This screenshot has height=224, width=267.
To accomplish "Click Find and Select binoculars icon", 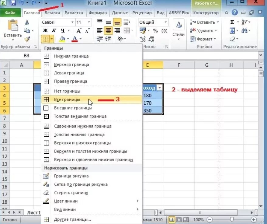I will [244, 31].
